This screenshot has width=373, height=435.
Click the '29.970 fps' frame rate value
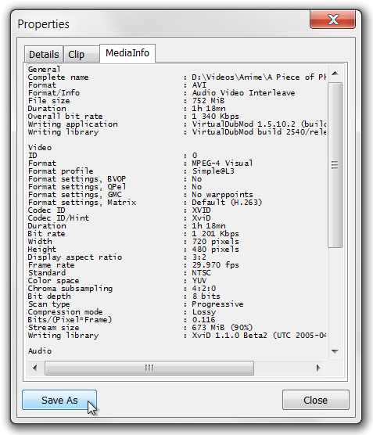click(215, 265)
